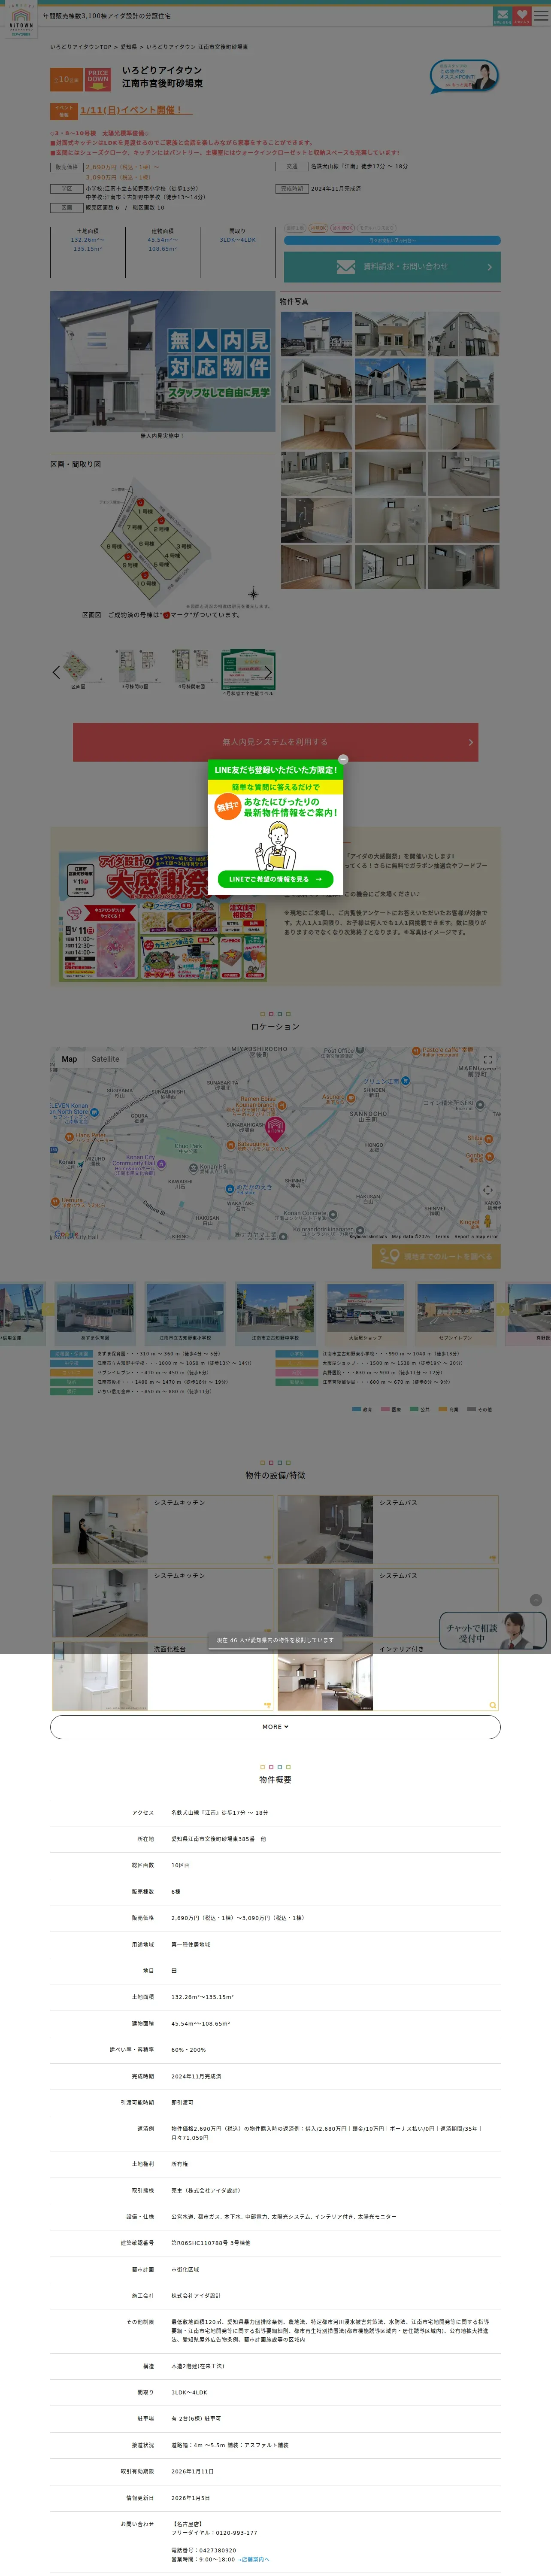Open the 江南市立古知野中学校 facility photo
The image size is (551, 2576).
[x=275, y=1309]
